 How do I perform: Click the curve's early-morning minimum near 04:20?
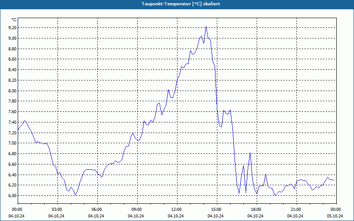75,195
